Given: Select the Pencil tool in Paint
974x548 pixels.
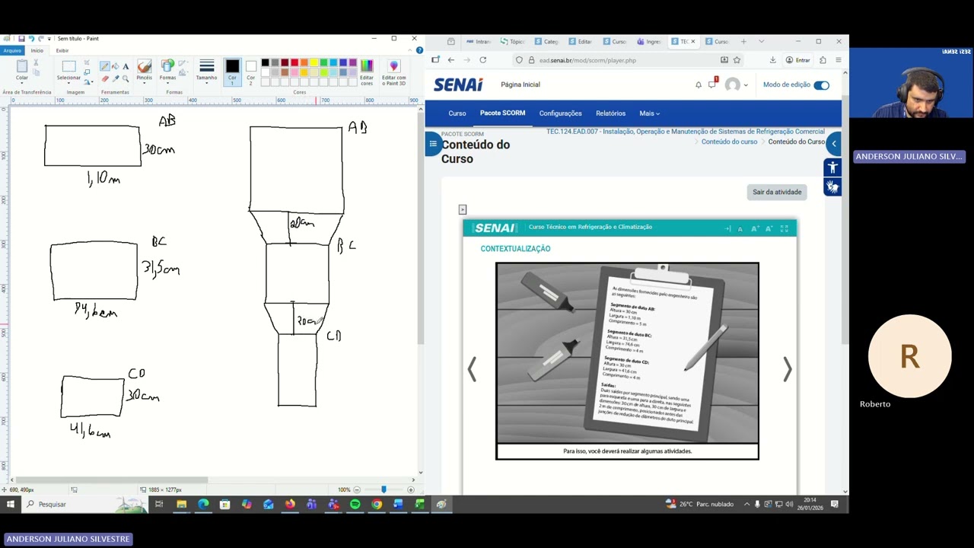Looking at the screenshot, I should (105, 66).
